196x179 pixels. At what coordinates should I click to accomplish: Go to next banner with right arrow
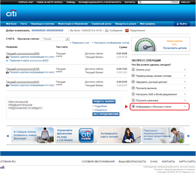188,136
